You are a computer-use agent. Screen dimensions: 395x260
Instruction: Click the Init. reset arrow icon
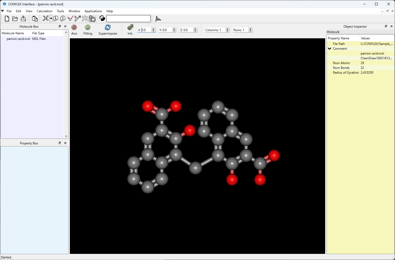[130, 27]
